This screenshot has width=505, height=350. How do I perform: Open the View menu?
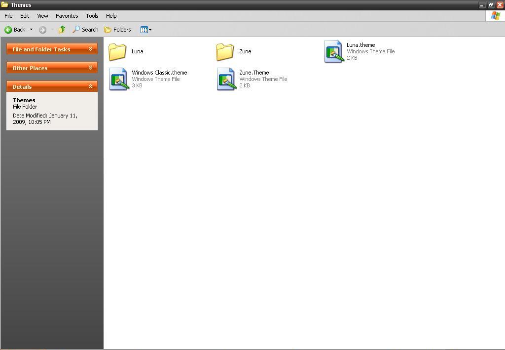point(42,16)
